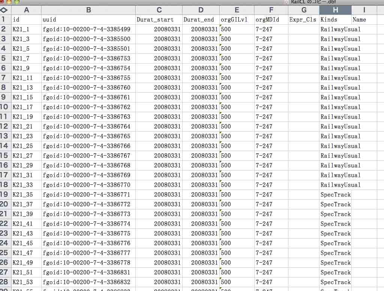This screenshot has height=291, width=384.
Task: Select column F header
Action: (271, 10)
